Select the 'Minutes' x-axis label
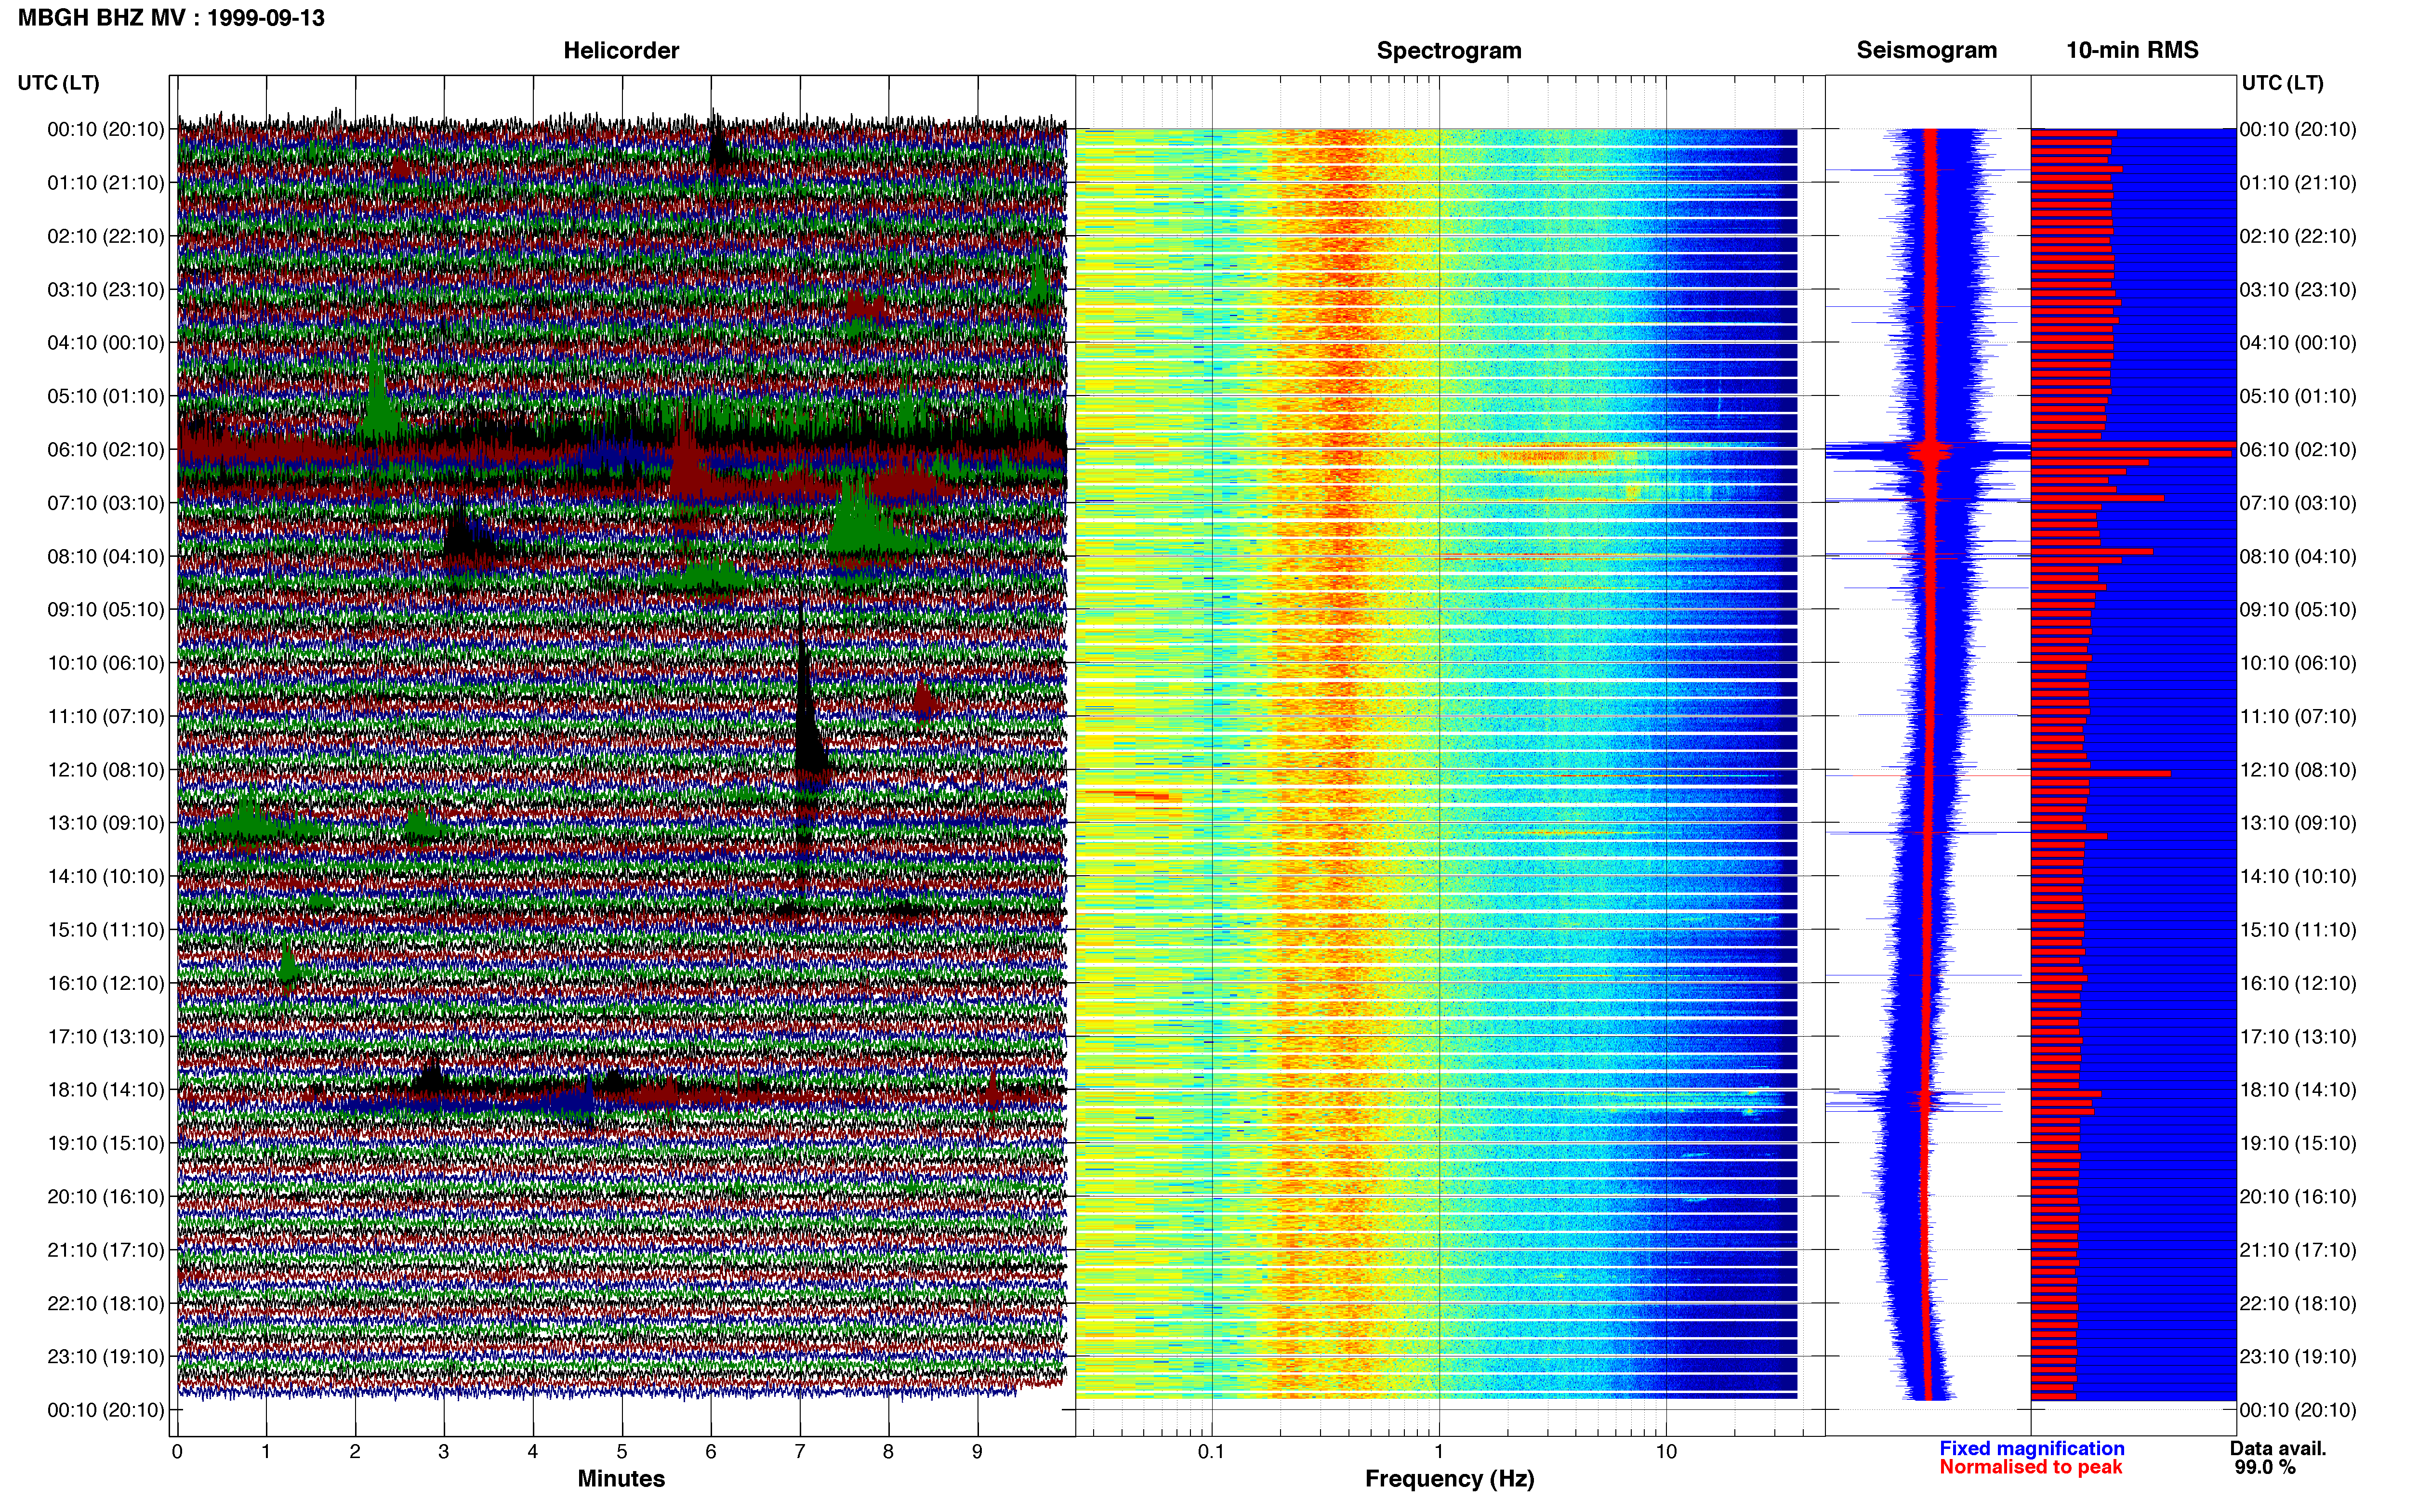Screen dimensions: 2418x1512 pos(621,1478)
